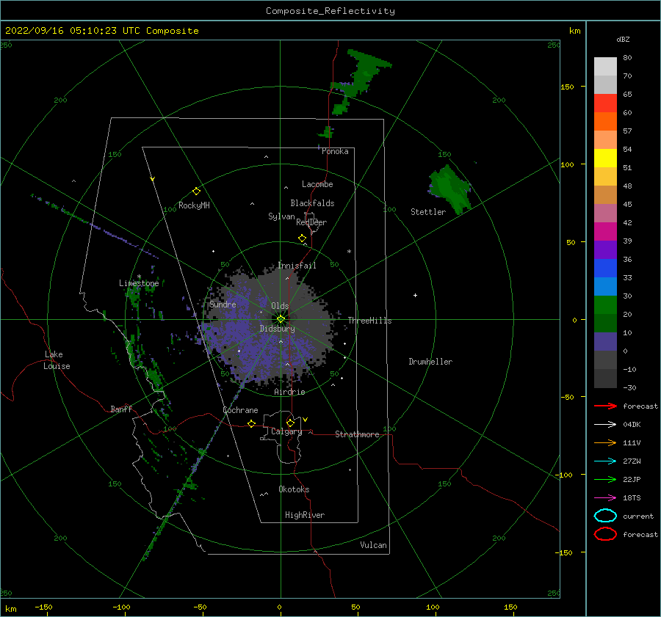This screenshot has width=661, height=617.
Task: Click the purple 39-36 dBZ color swatch
Action: point(605,250)
